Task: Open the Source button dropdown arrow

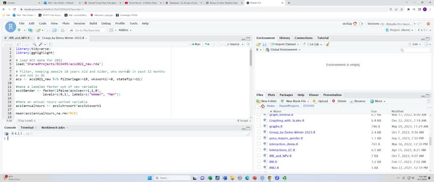Action: tap(243, 44)
